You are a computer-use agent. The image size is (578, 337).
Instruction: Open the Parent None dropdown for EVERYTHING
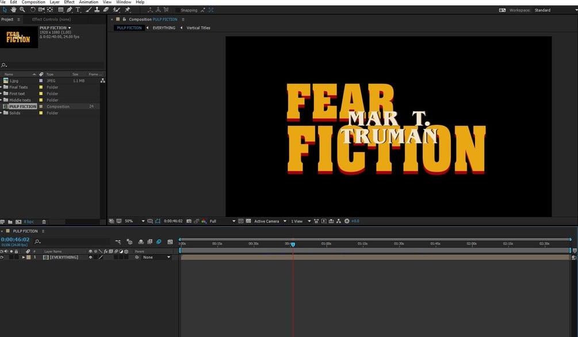[156, 257]
